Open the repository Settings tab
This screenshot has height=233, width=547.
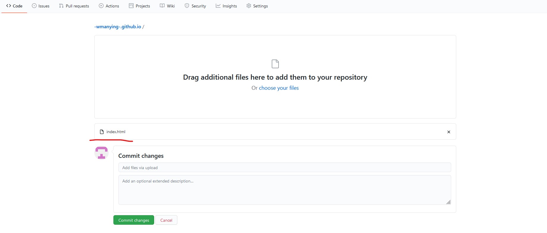coord(257,6)
